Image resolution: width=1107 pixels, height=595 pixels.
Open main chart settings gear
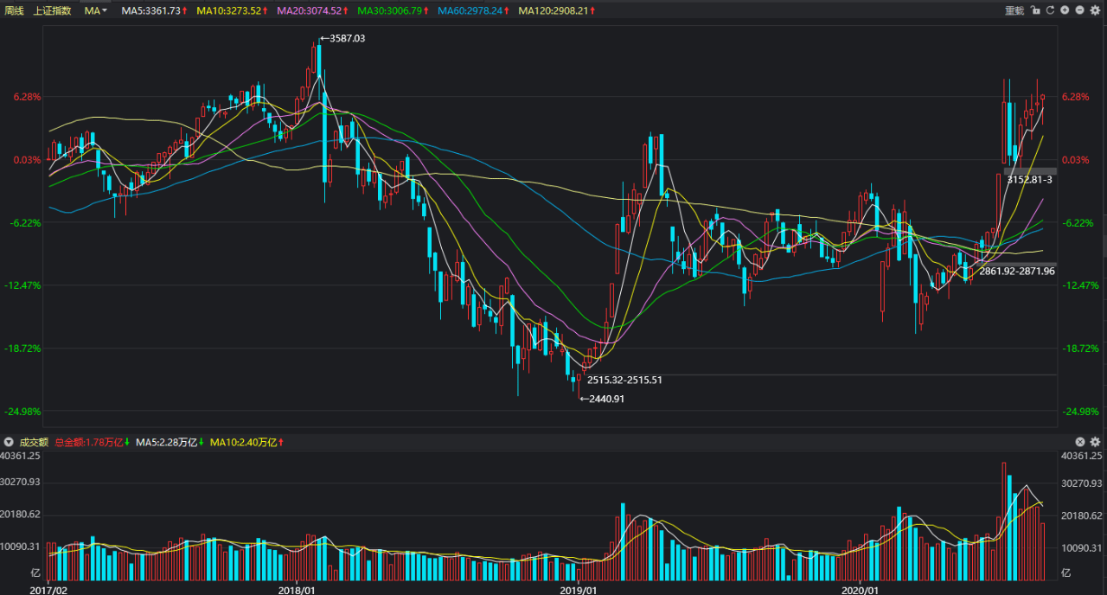click(x=1094, y=10)
